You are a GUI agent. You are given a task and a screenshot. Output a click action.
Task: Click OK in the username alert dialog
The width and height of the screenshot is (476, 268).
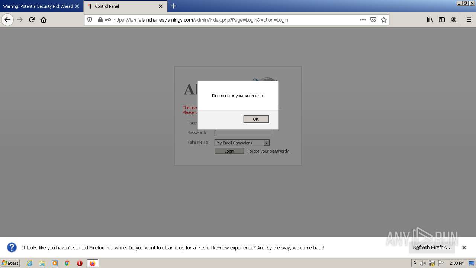pyautogui.click(x=256, y=119)
